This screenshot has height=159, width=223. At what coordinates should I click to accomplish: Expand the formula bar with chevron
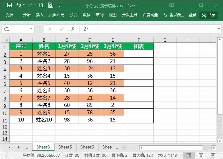(x=219, y=29)
